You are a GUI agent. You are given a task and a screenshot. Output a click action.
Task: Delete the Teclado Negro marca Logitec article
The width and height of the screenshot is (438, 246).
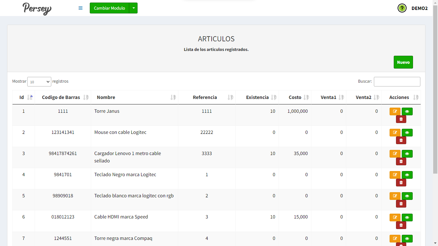401,183
